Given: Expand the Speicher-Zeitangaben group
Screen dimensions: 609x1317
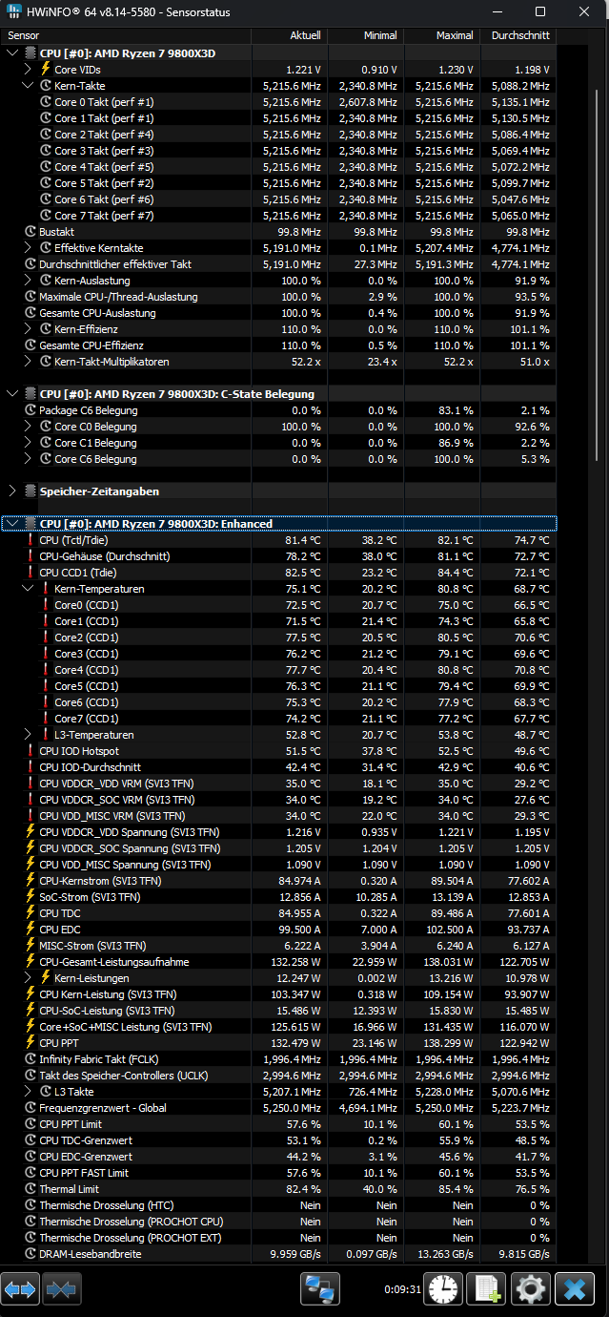Looking at the screenshot, I should pos(11,491).
